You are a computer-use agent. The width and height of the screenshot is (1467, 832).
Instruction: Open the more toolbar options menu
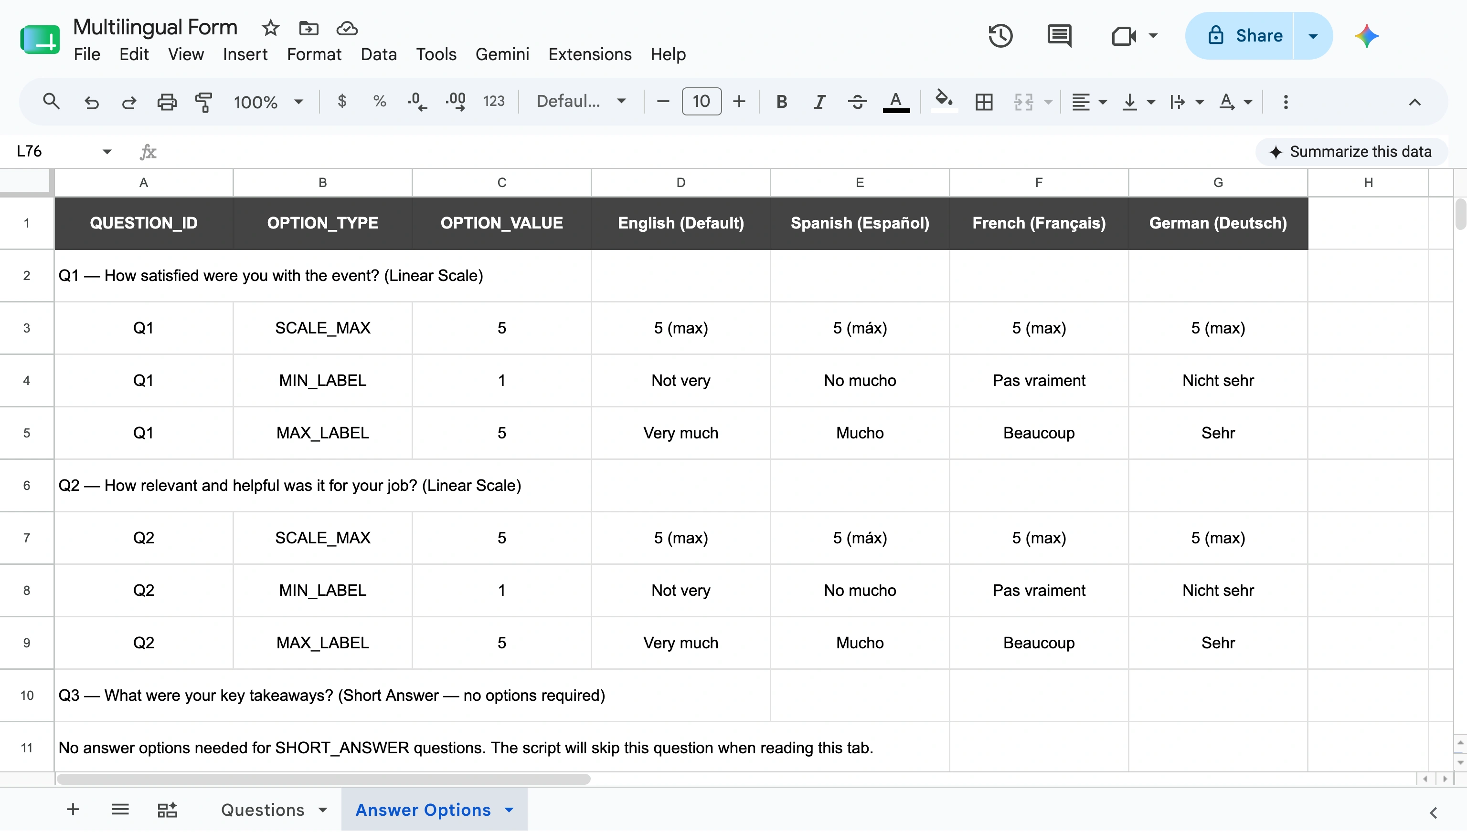point(1285,102)
